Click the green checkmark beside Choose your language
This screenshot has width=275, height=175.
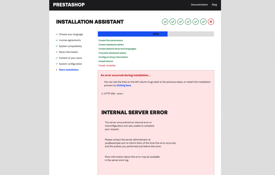[56, 34]
